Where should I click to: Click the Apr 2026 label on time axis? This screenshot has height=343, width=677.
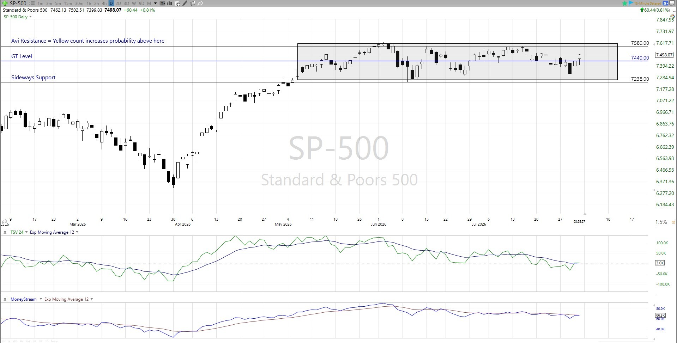point(182,224)
